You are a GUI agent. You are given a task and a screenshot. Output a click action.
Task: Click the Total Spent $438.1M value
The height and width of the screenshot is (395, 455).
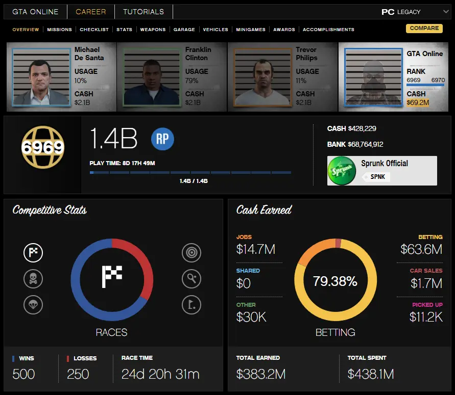point(371,374)
